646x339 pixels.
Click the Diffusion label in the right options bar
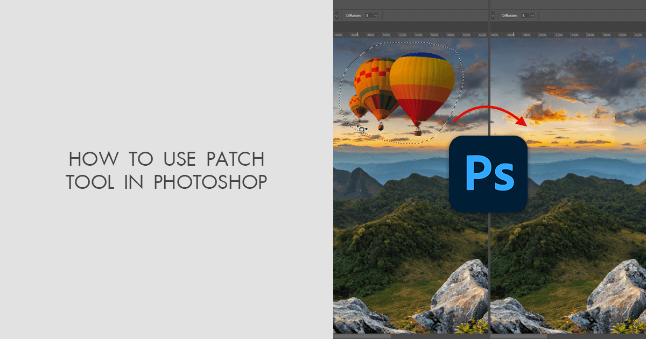[x=509, y=16]
